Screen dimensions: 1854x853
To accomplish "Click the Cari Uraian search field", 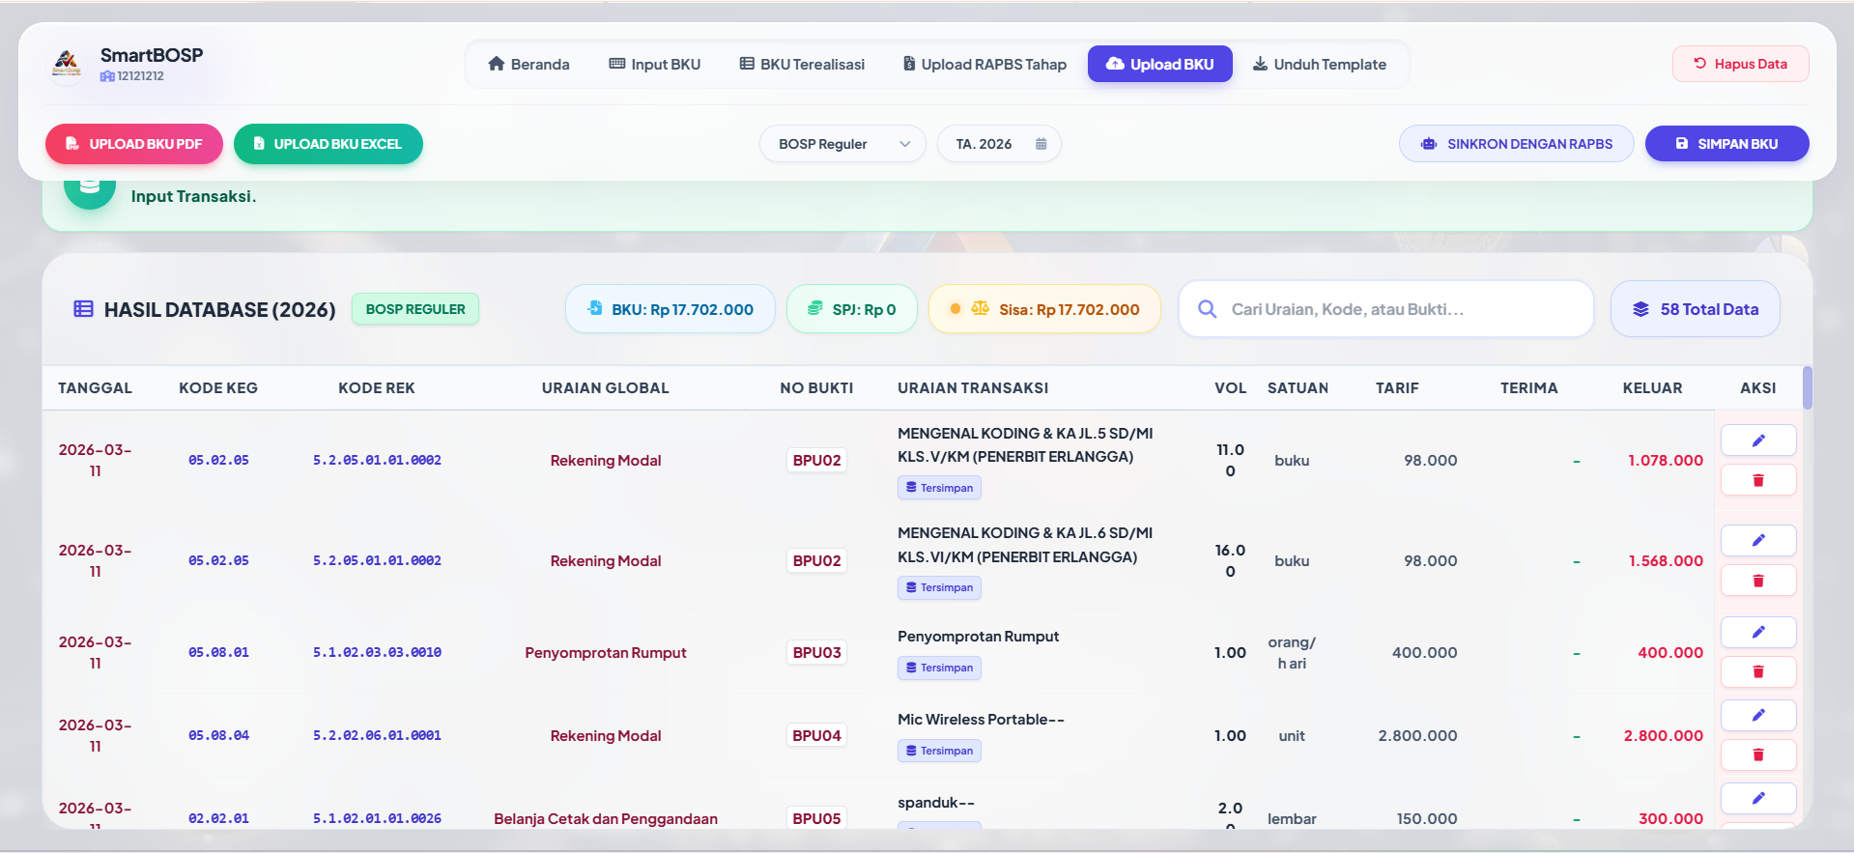I will click(1386, 309).
